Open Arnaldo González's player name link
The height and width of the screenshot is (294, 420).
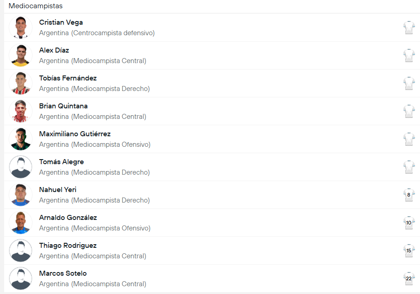[x=68, y=218]
